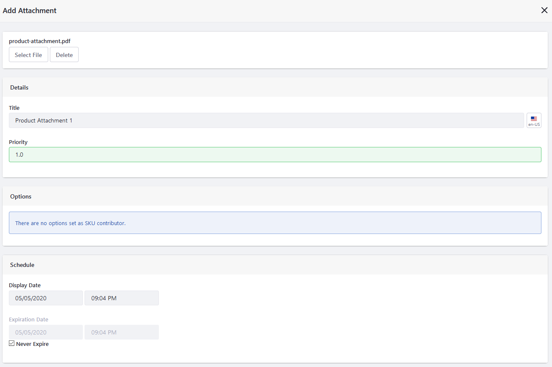Open the Display Date 05/05/2020 field
Image resolution: width=552 pixels, height=367 pixels.
(x=46, y=298)
